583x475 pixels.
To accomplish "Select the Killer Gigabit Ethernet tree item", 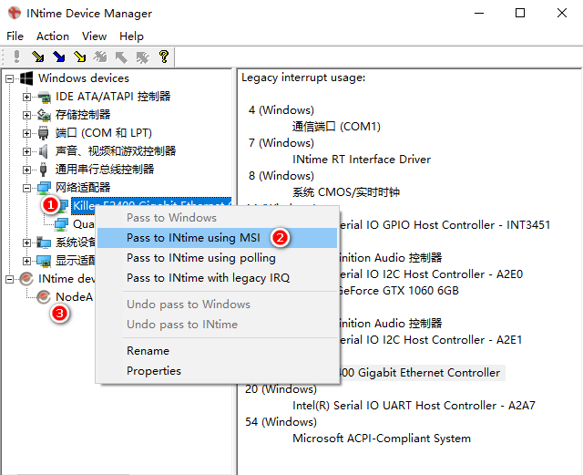I will [151, 206].
